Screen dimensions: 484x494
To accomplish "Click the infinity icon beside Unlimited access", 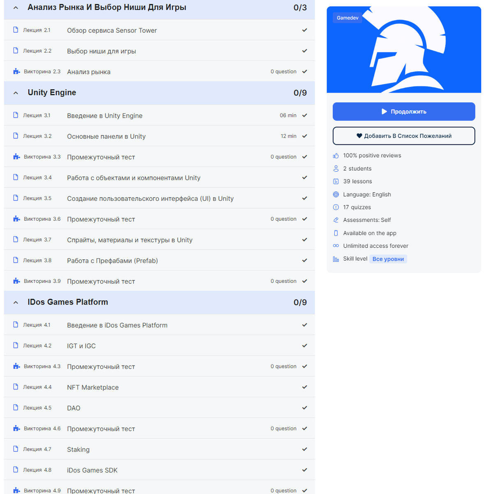I will (x=336, y=246).
